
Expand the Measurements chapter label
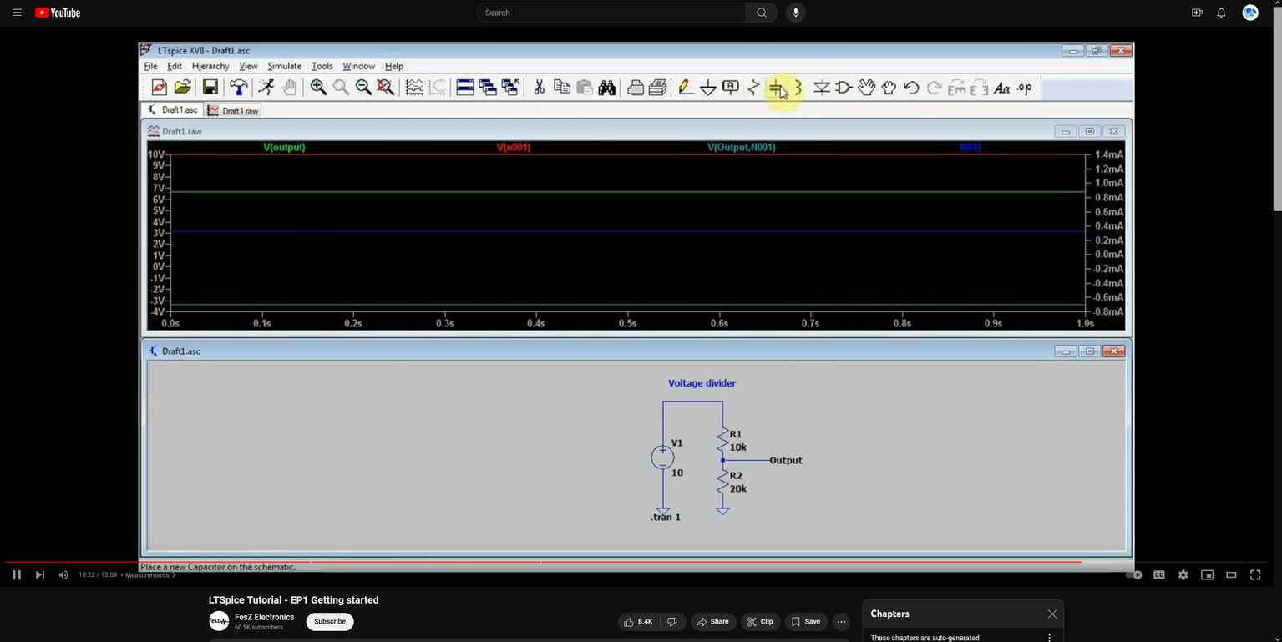pyautogui.click(x=150, y=575)
